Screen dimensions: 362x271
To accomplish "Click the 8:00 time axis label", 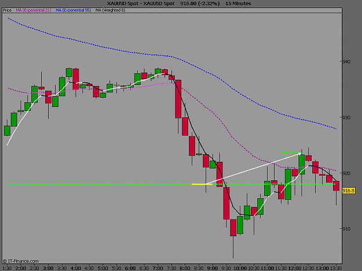I will point(185,268).
